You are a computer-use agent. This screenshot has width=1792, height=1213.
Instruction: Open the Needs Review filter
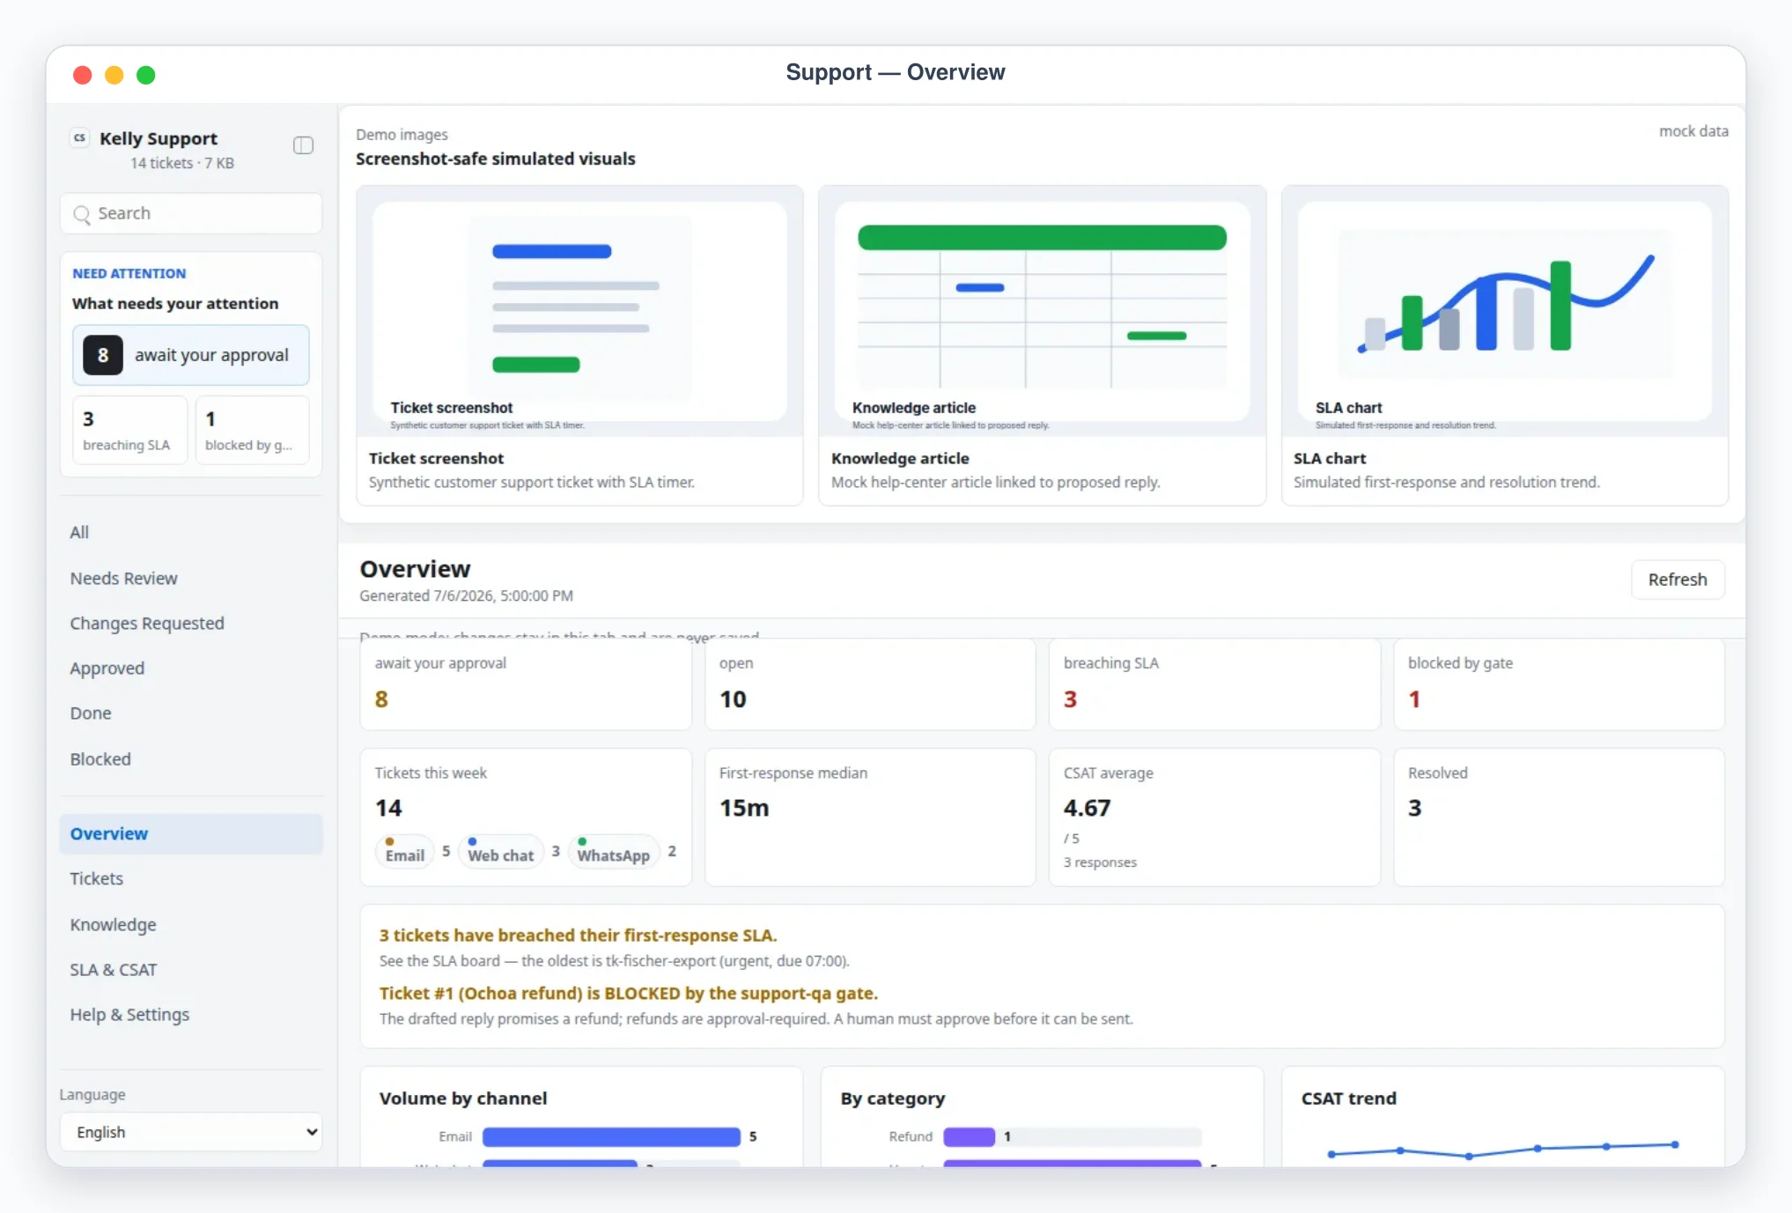pos(123,578)
